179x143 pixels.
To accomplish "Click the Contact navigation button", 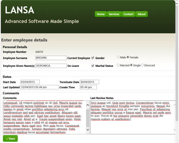I will point(128,14).
